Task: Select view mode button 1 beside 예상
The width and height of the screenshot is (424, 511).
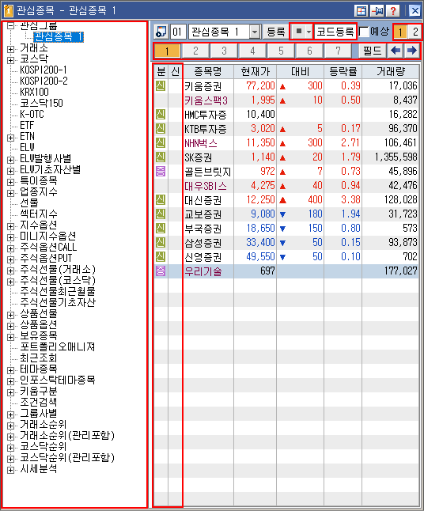Action: [x=400, y=32]
